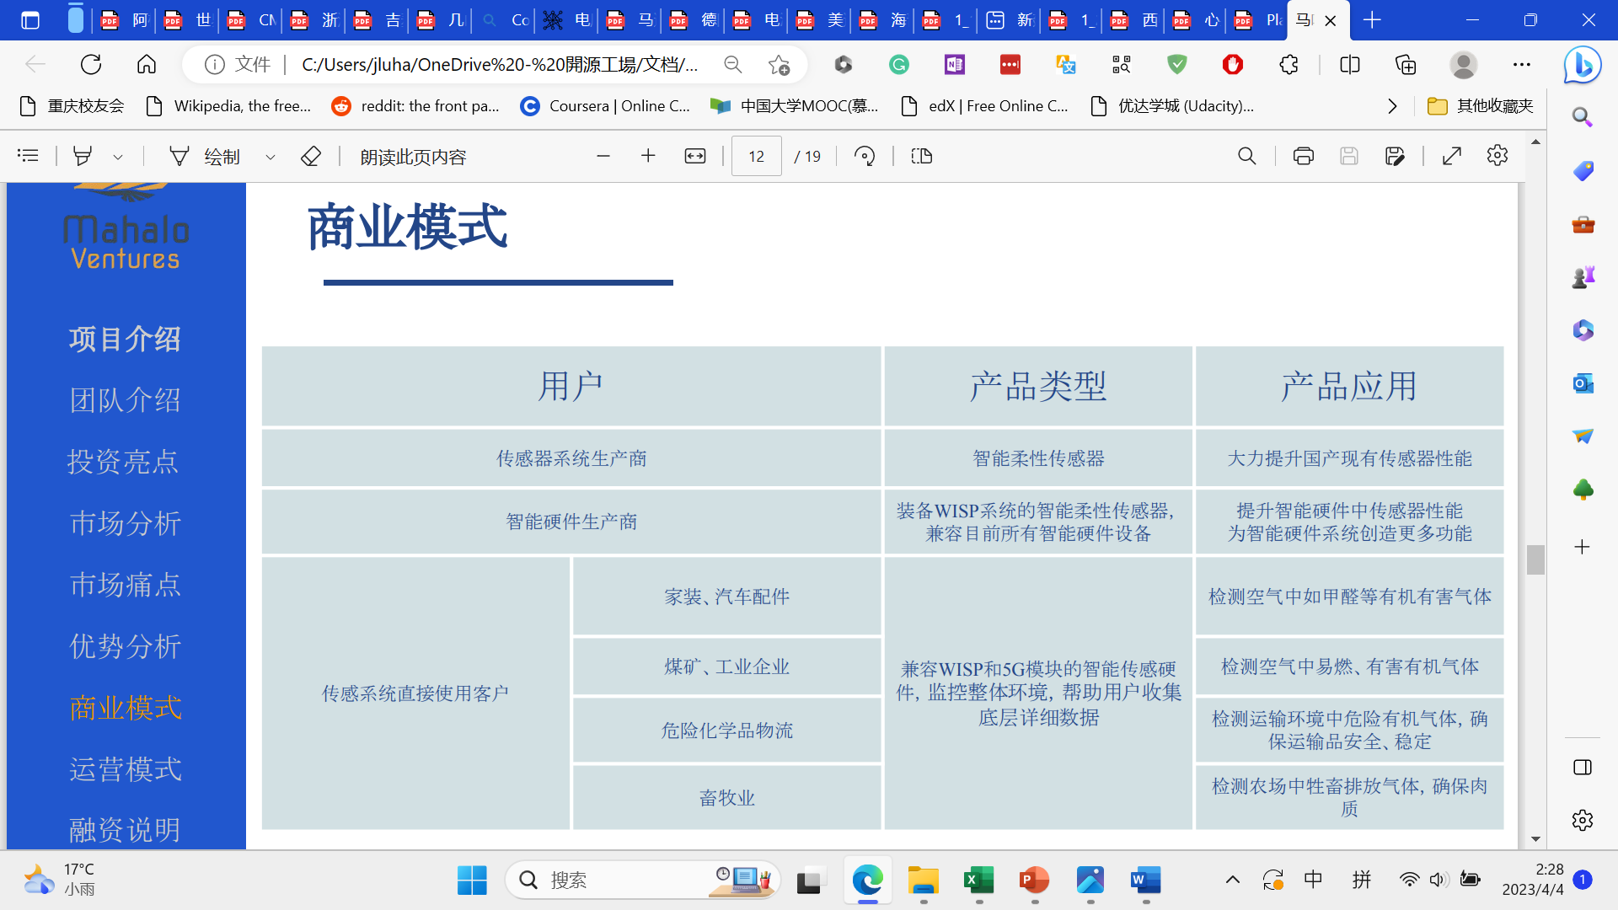
Task: Expand the bookmarks bar overflow chevron
Action: point(1392,106)
